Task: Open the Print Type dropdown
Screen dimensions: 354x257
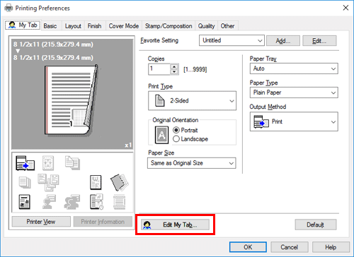Action: click(192, 101)
